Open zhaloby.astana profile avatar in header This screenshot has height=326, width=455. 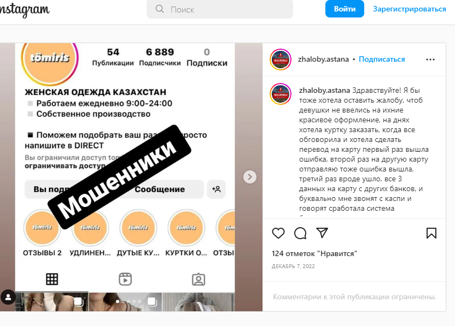click(281, 60)
